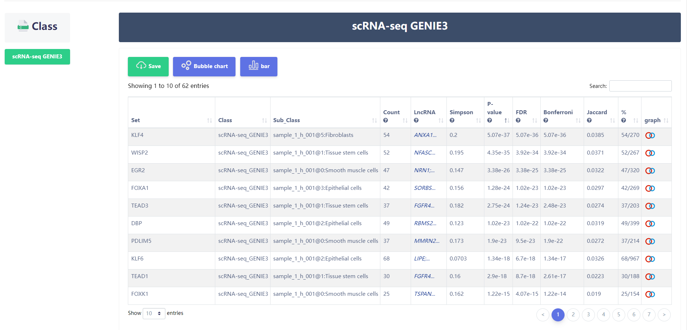Focus the table Search field
The image size is (687, 330).
pos(640,86)
